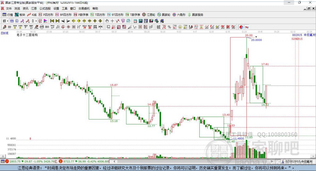Viewport: 316px width, 171px height.
Task: Open the P数字表 tool
Action: point(81,15)
